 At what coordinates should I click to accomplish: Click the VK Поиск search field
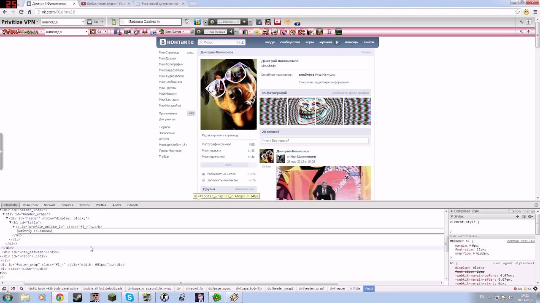pyautogui.click(x=221, y=42)
